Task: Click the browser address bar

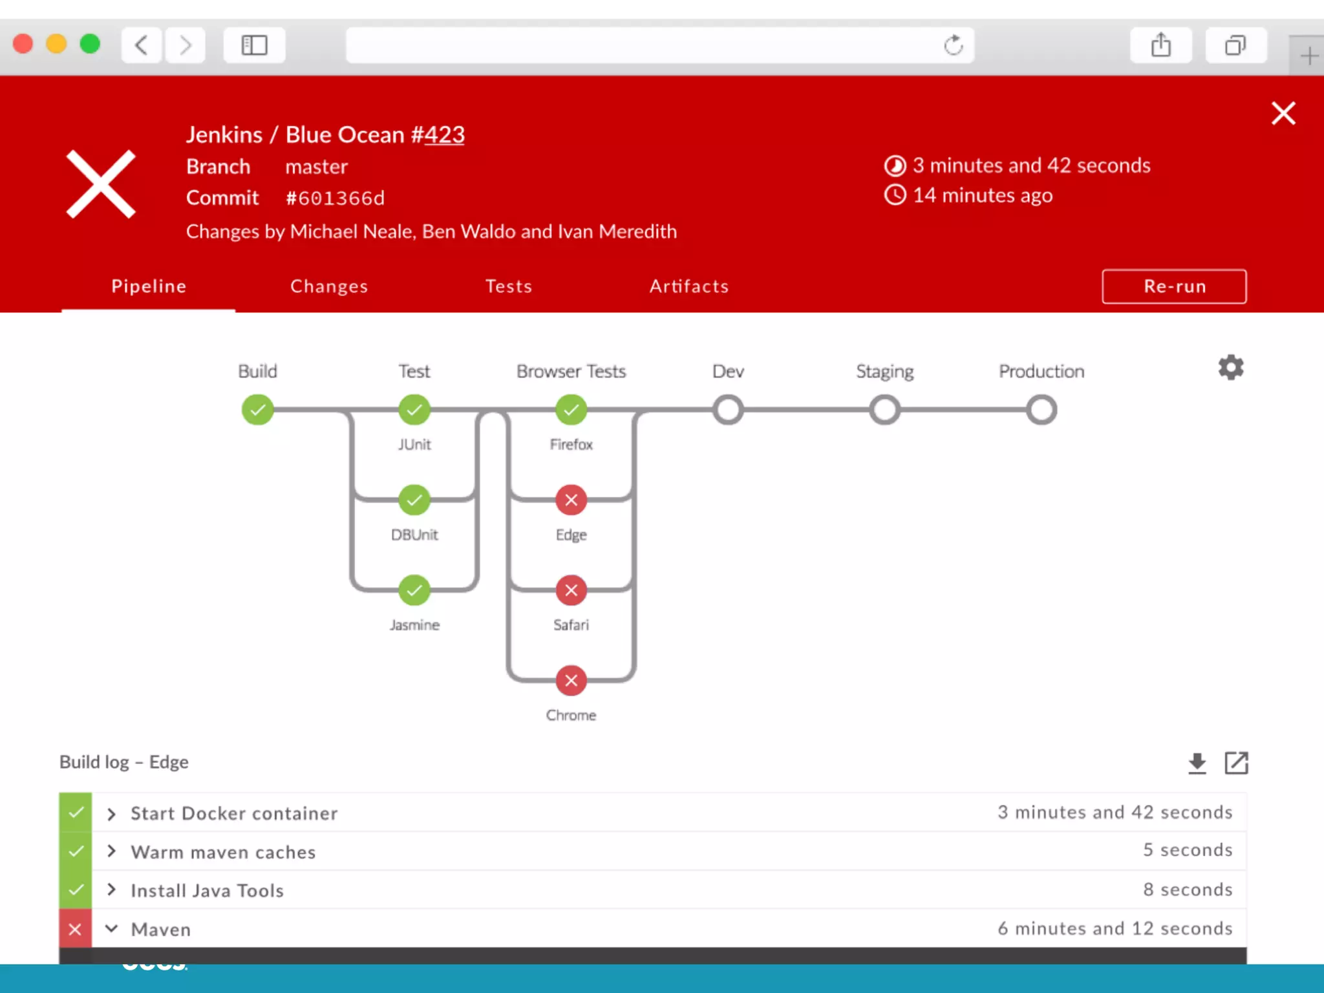Action: pyautogui.click(x=640, y=45)
